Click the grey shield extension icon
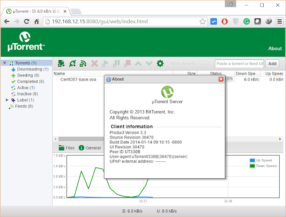The width and height of the screenshot is (286, 217). tap(236, 21)
